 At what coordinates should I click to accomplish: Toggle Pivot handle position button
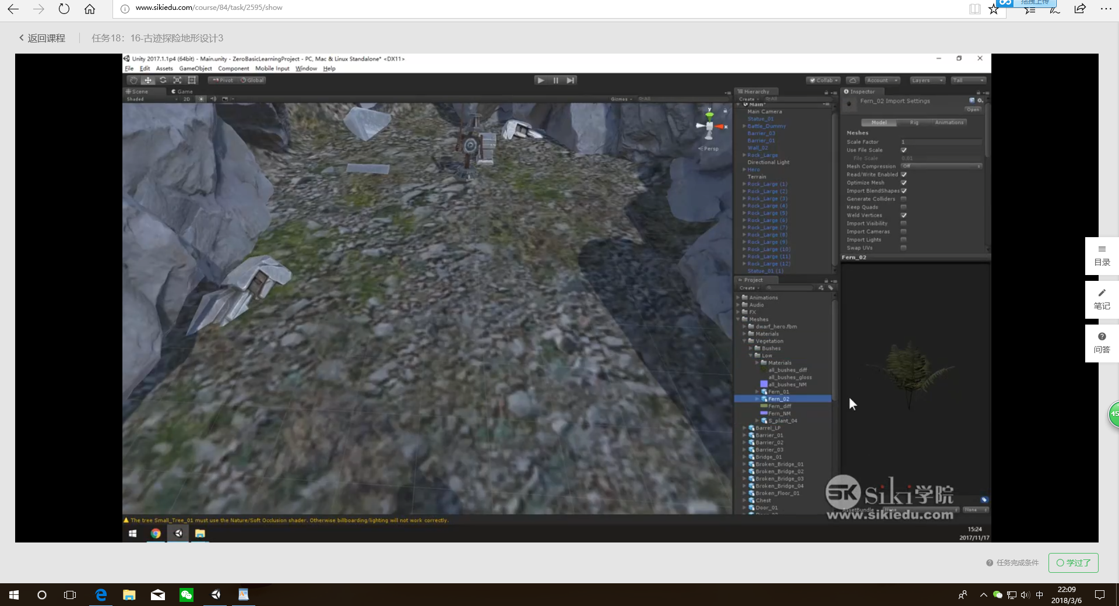coord(222,80)
